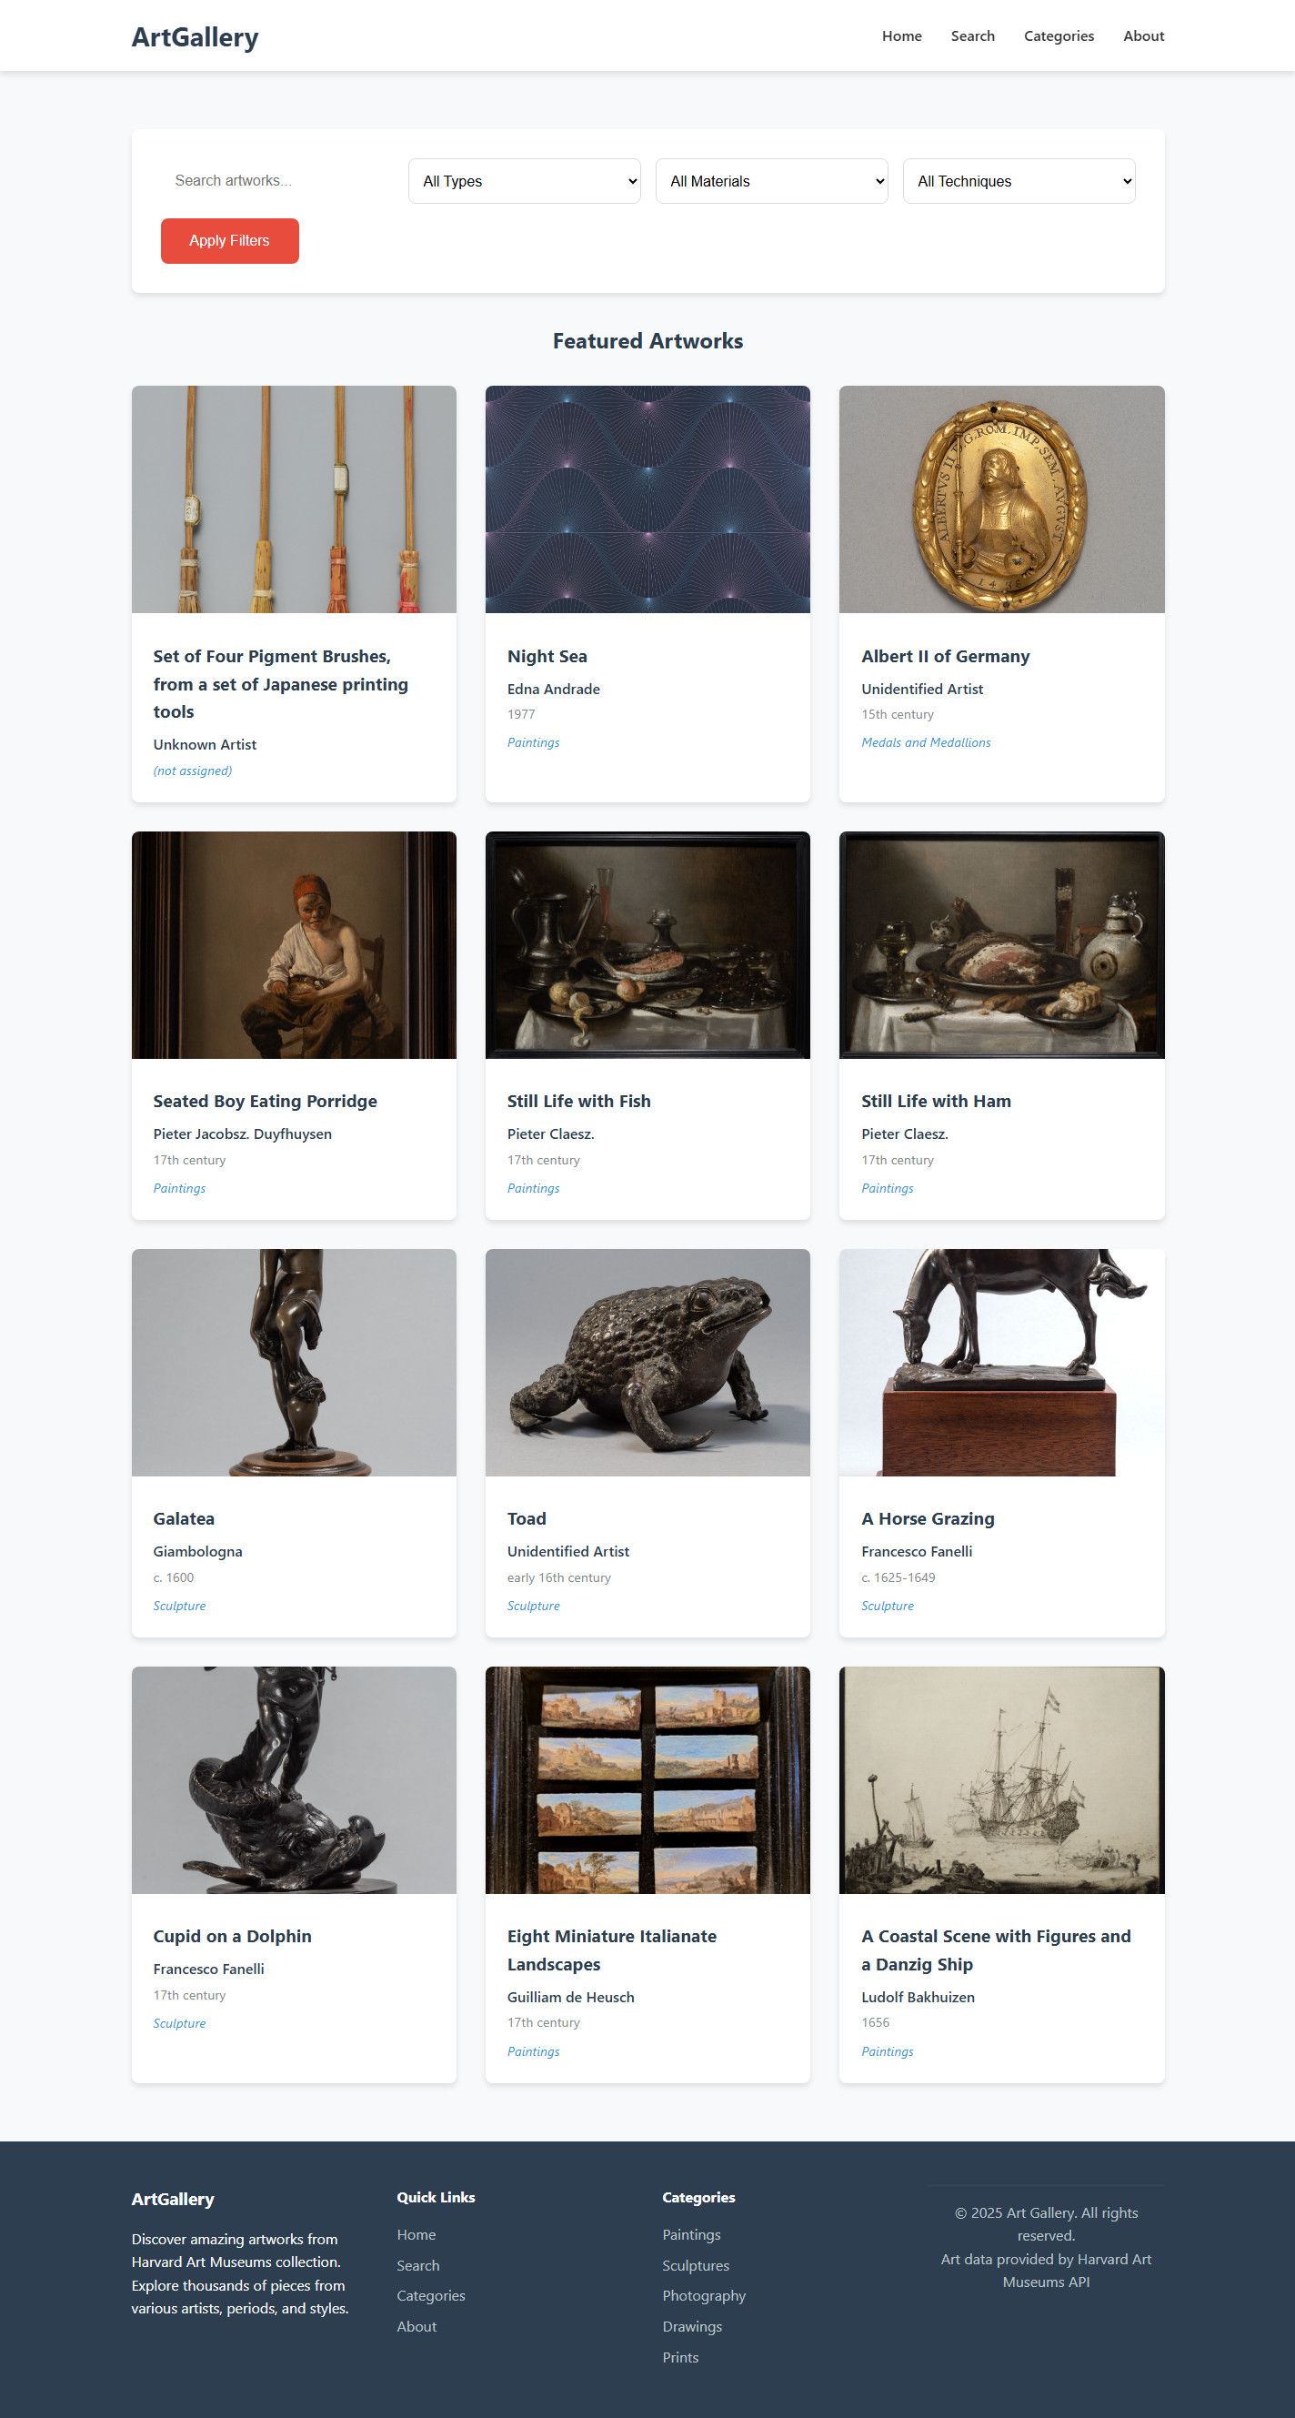The width and height of the screenshot is (1295, 2418).
Task: Open the Eight Miniature Italianate Landscapes image
Action: click(x=647, y=1779)
